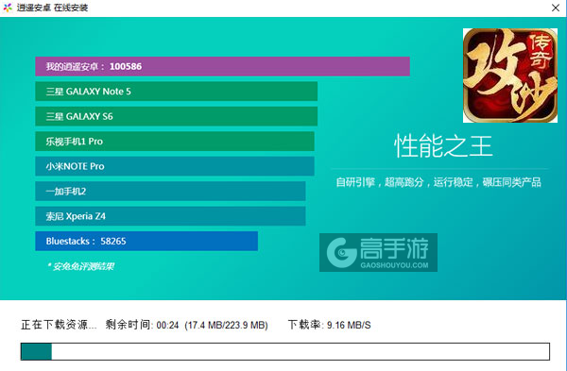Click the 三星 GALAXY Note 5 bar
The image size is (567, 371).
coord(176,92)
